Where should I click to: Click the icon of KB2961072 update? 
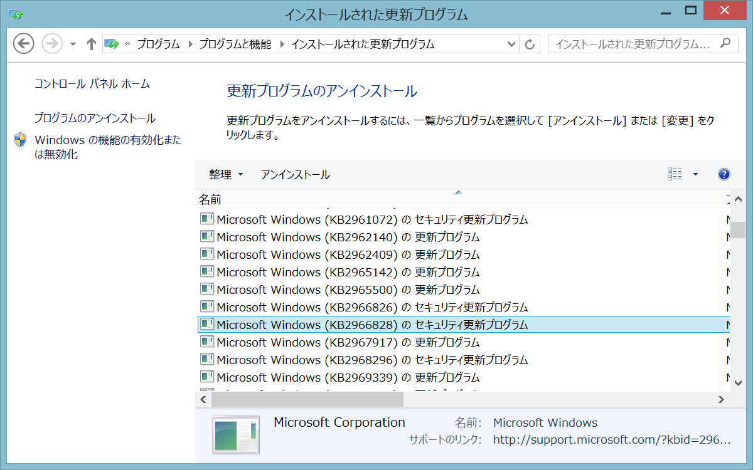click(206, 219)
